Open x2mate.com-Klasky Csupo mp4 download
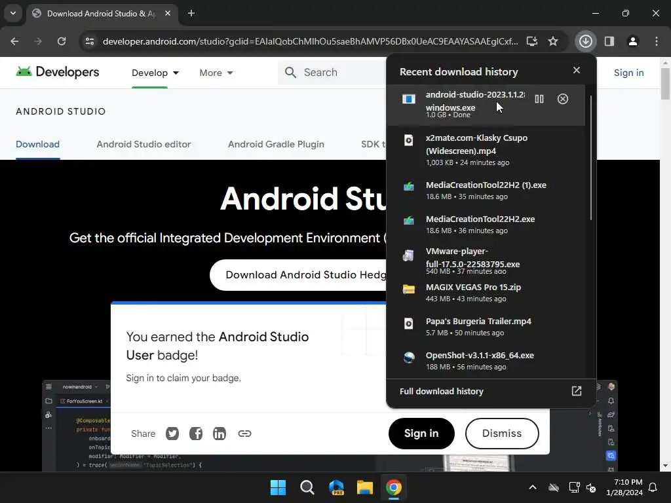 [486, 149]
